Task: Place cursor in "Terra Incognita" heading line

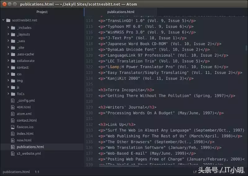Action: coord(126,90)
